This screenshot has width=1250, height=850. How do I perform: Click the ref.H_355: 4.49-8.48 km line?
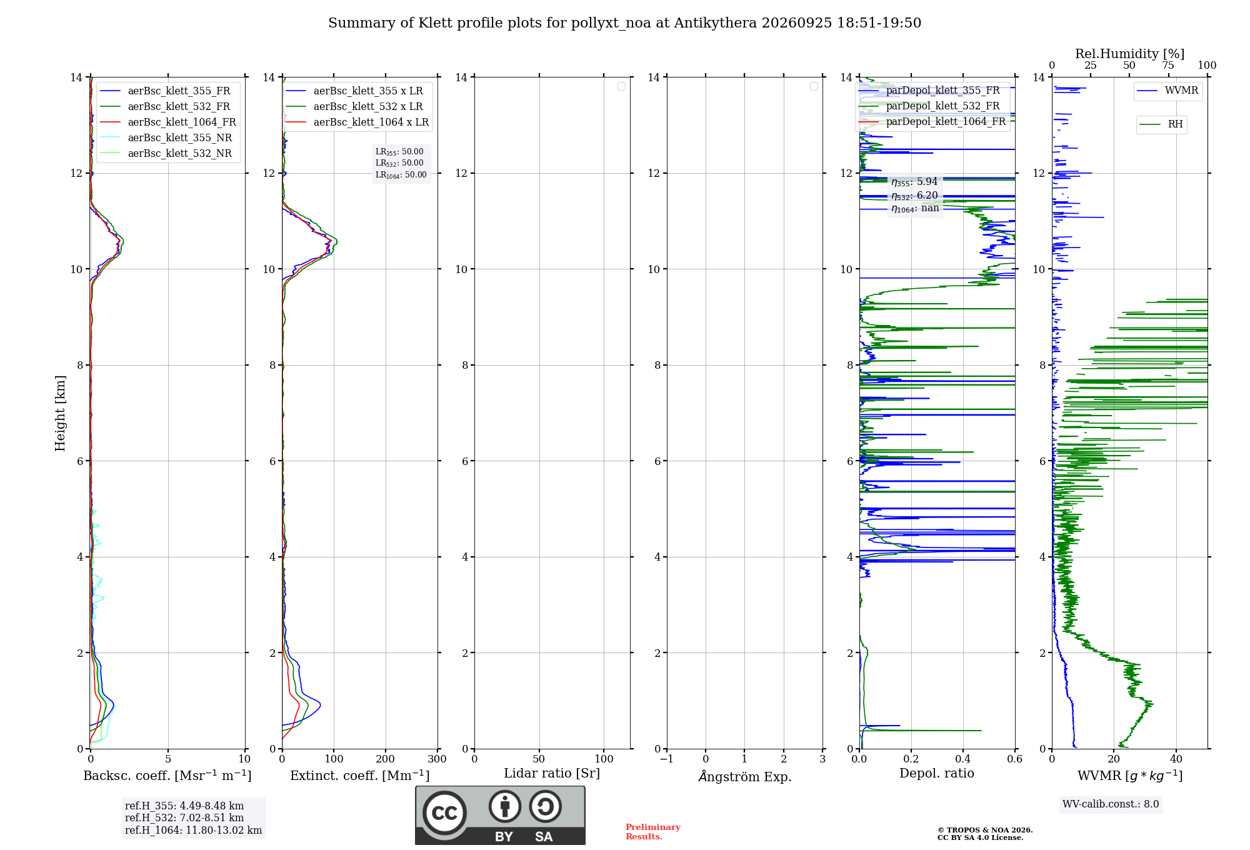point(184,806)
